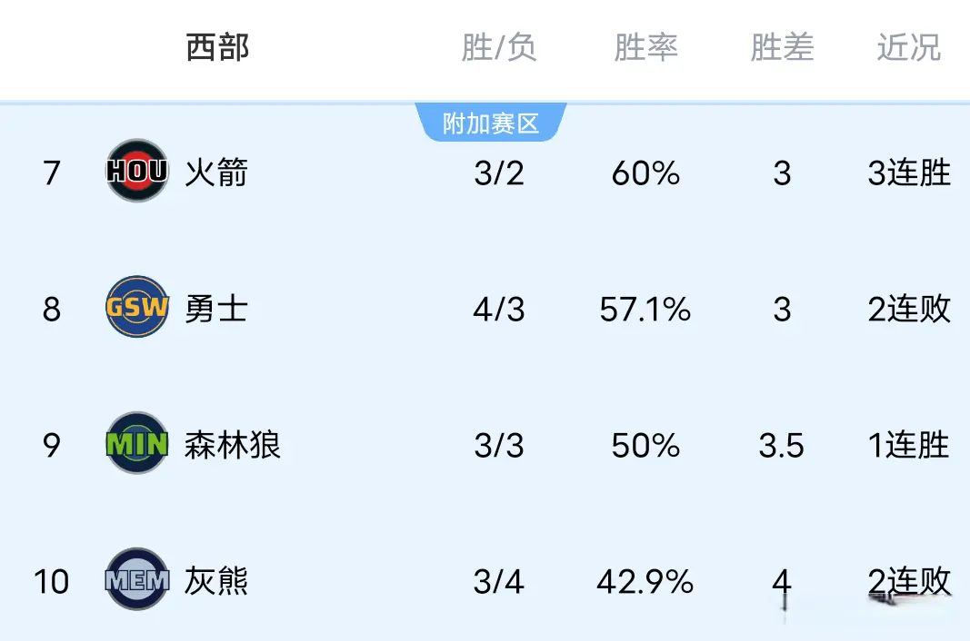Viewport: 970px width, 641px height.
Task: Select the Minnesota MIN team logo
Action: pyautogui.click(x=137, y=444)
